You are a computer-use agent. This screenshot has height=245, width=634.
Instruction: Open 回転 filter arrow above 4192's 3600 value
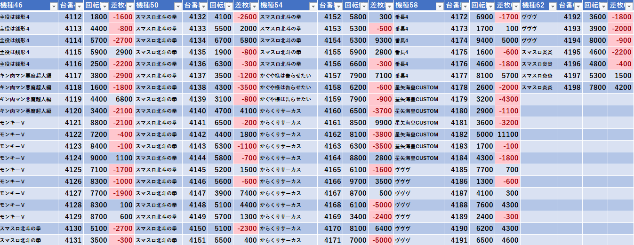pyautogui.click(x=603, y=6)
